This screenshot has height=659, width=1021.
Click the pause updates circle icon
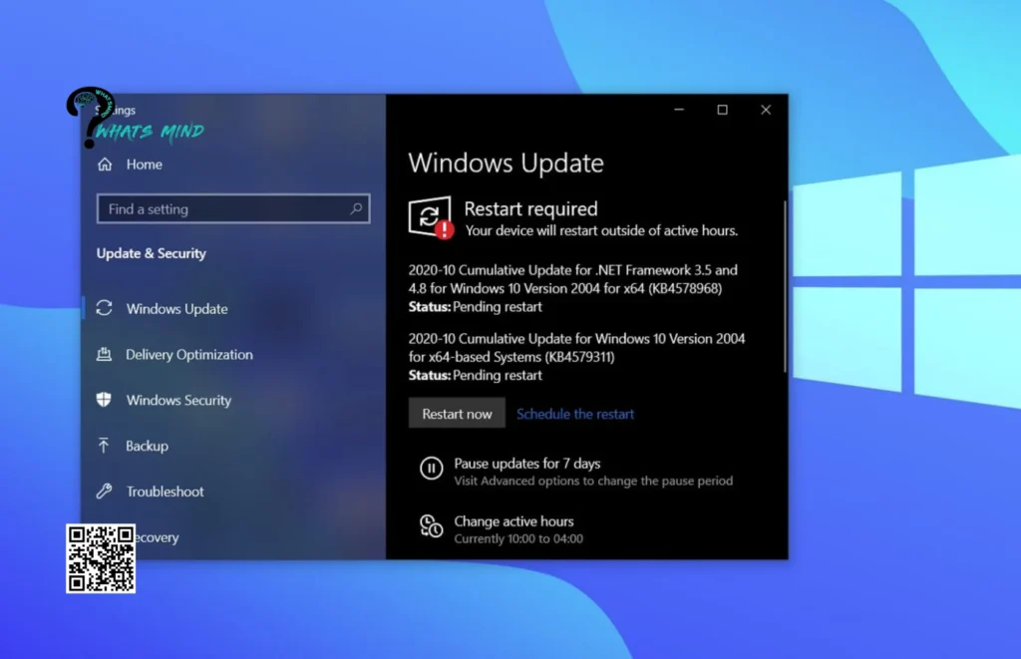tap(431, 468)
